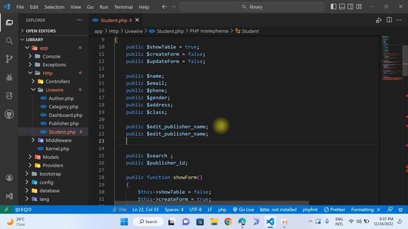Click Go Live in status bar
The width and height of the screenshot is (408, 229).
(x=244, y=209)
